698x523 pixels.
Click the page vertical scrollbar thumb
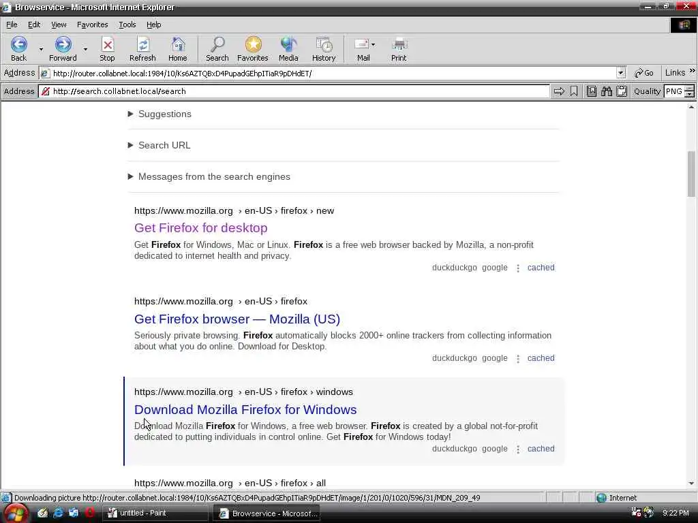coord(691,174)
